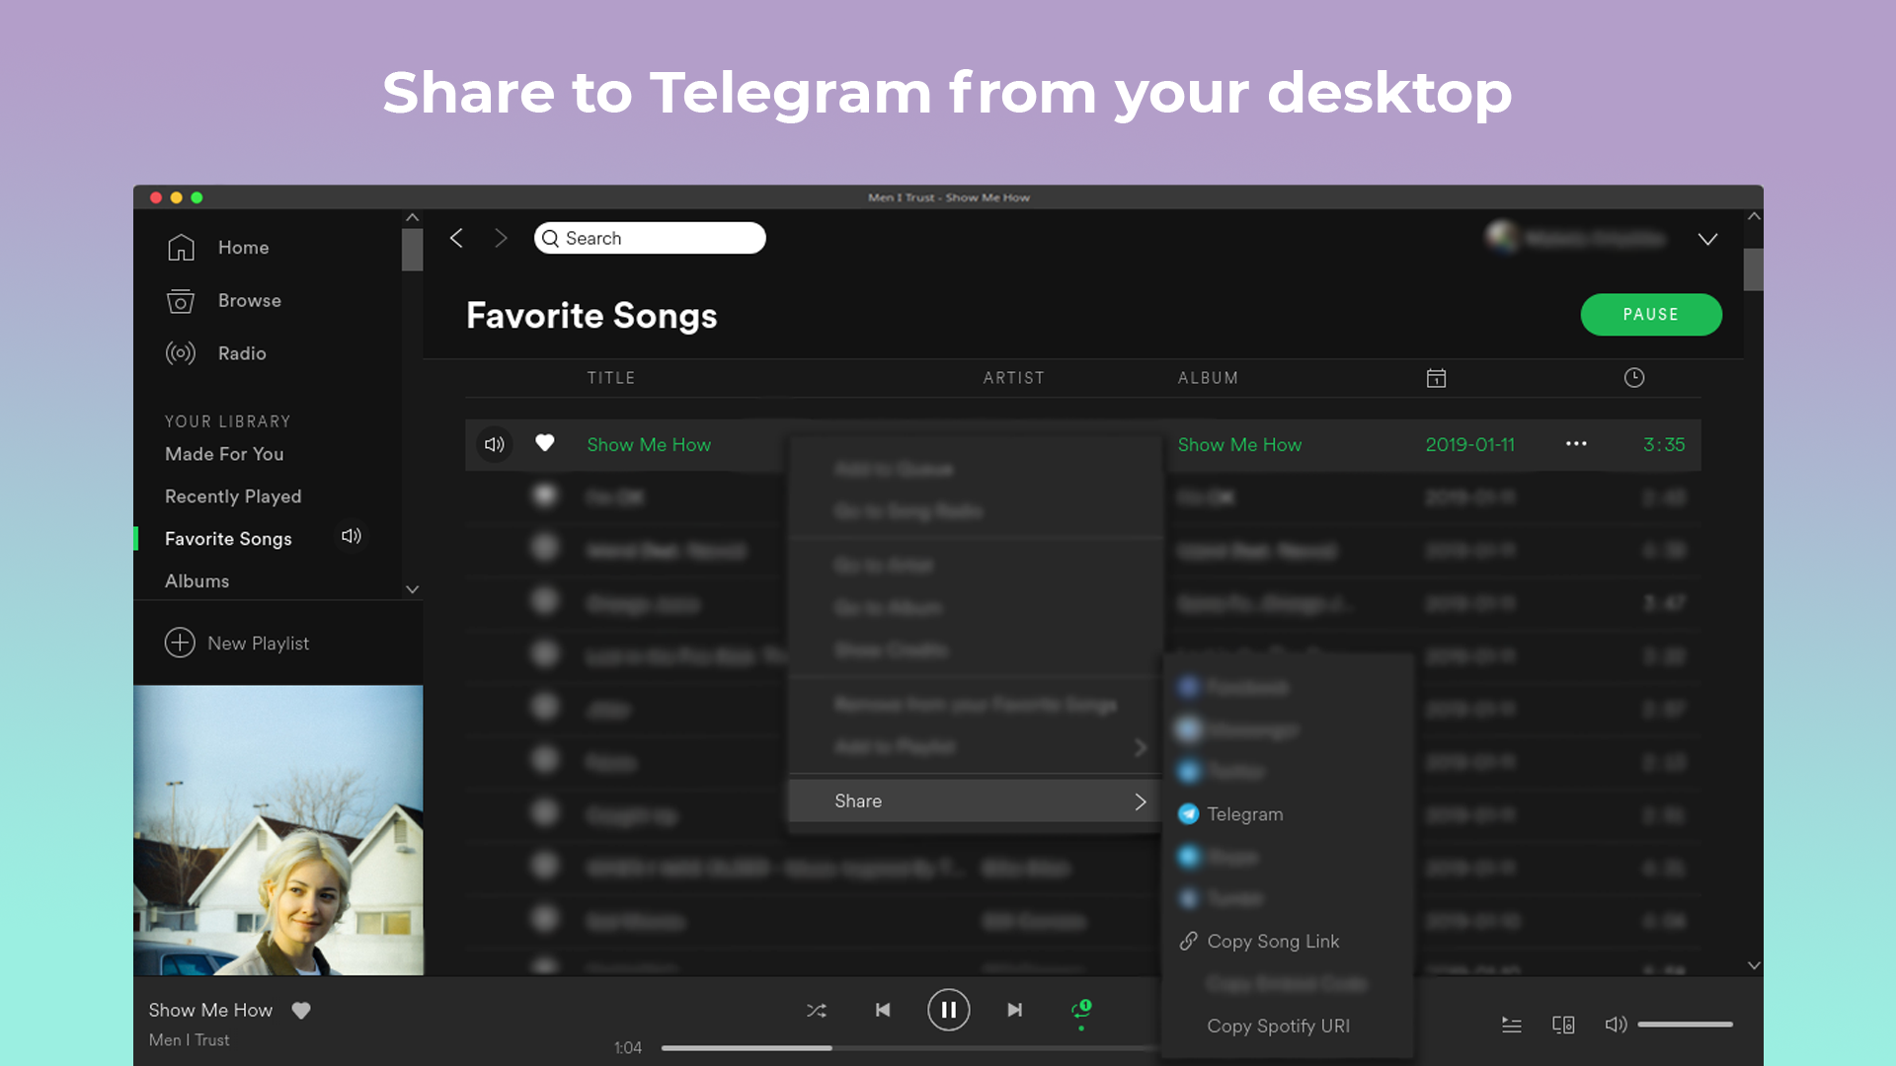
Task: Open the play queue icon
Action: 1511,1025
